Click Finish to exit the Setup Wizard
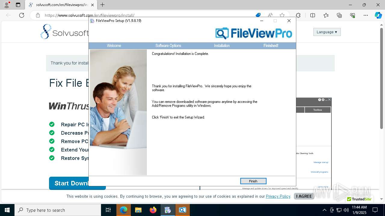 click(253, 181)
